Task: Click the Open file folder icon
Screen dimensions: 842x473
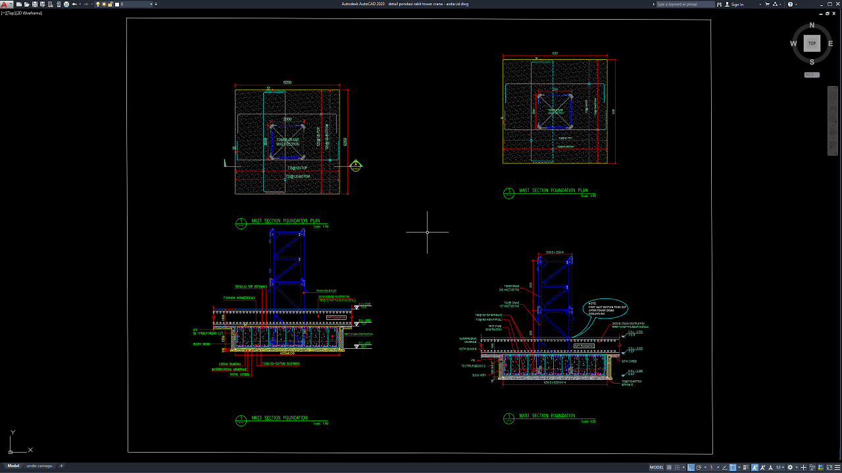Action: click(26, 4)
